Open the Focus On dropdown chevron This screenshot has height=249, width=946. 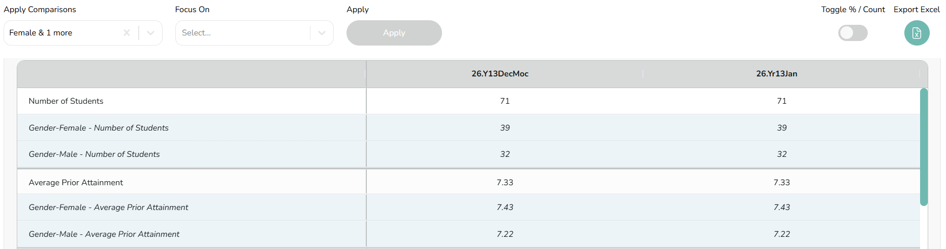tap(322, 33)
